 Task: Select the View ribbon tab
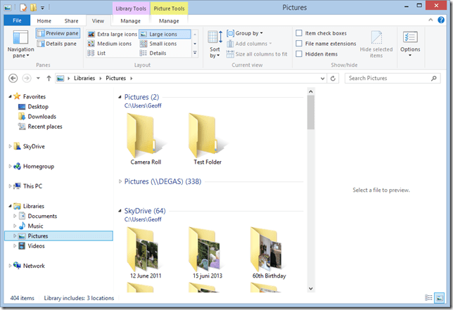(98, 21)
